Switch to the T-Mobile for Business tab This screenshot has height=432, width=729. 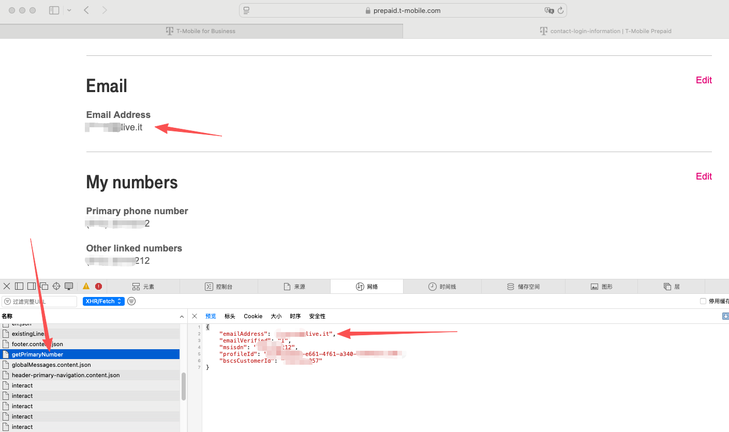coord(201,31)
